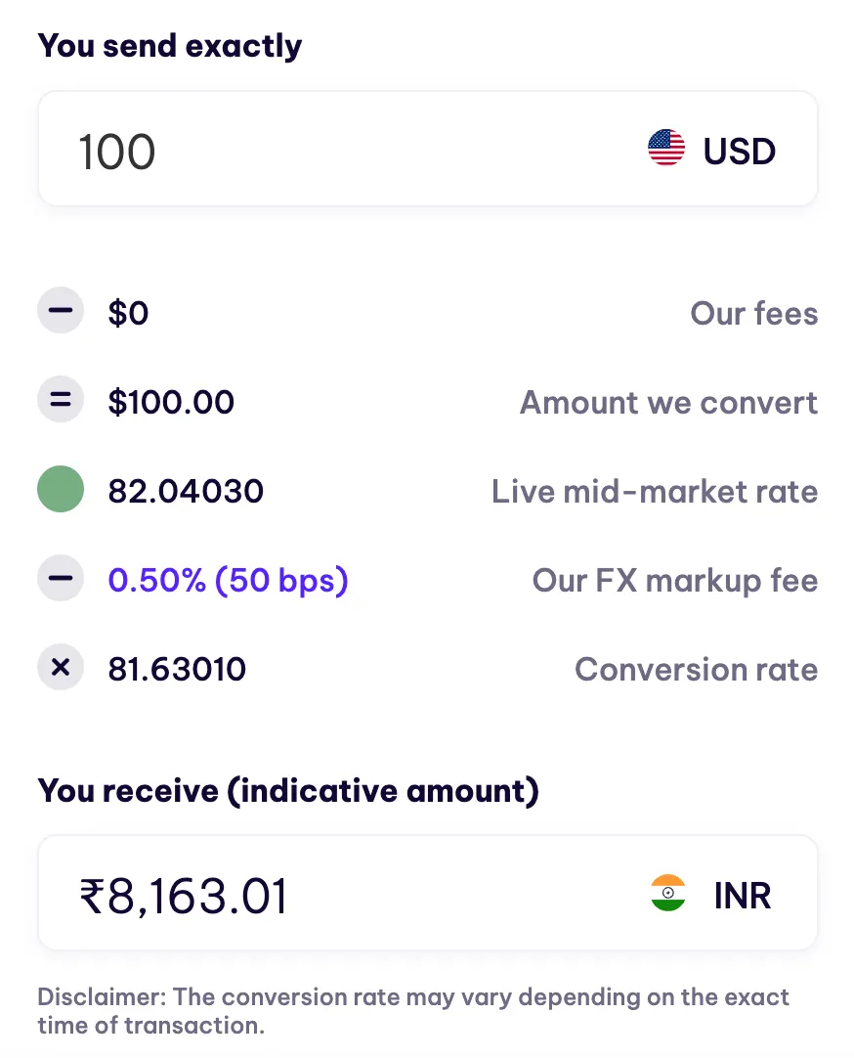Image resolution: width=854 pixels, height=1058 pixels.
Task: Click the minus icon beside FX markup
Action: click(x=61, y=578)
